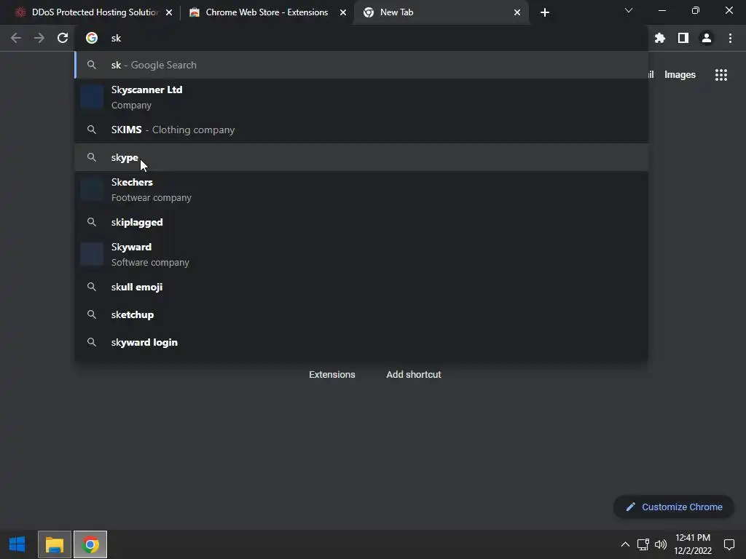
Task: Close the DDoS Protected Hosting tab
Action: point(169,12)
